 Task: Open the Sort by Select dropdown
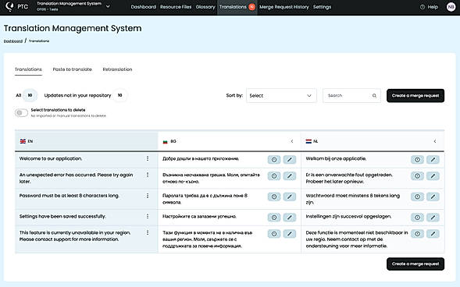[x=281, y=95]
